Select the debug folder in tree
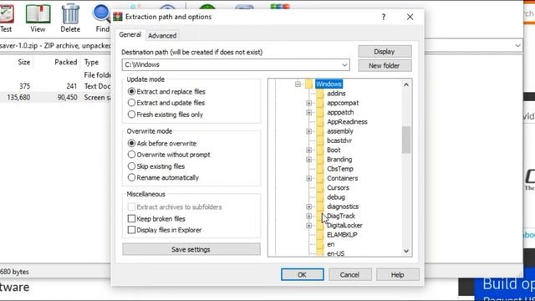 point(336,197)
